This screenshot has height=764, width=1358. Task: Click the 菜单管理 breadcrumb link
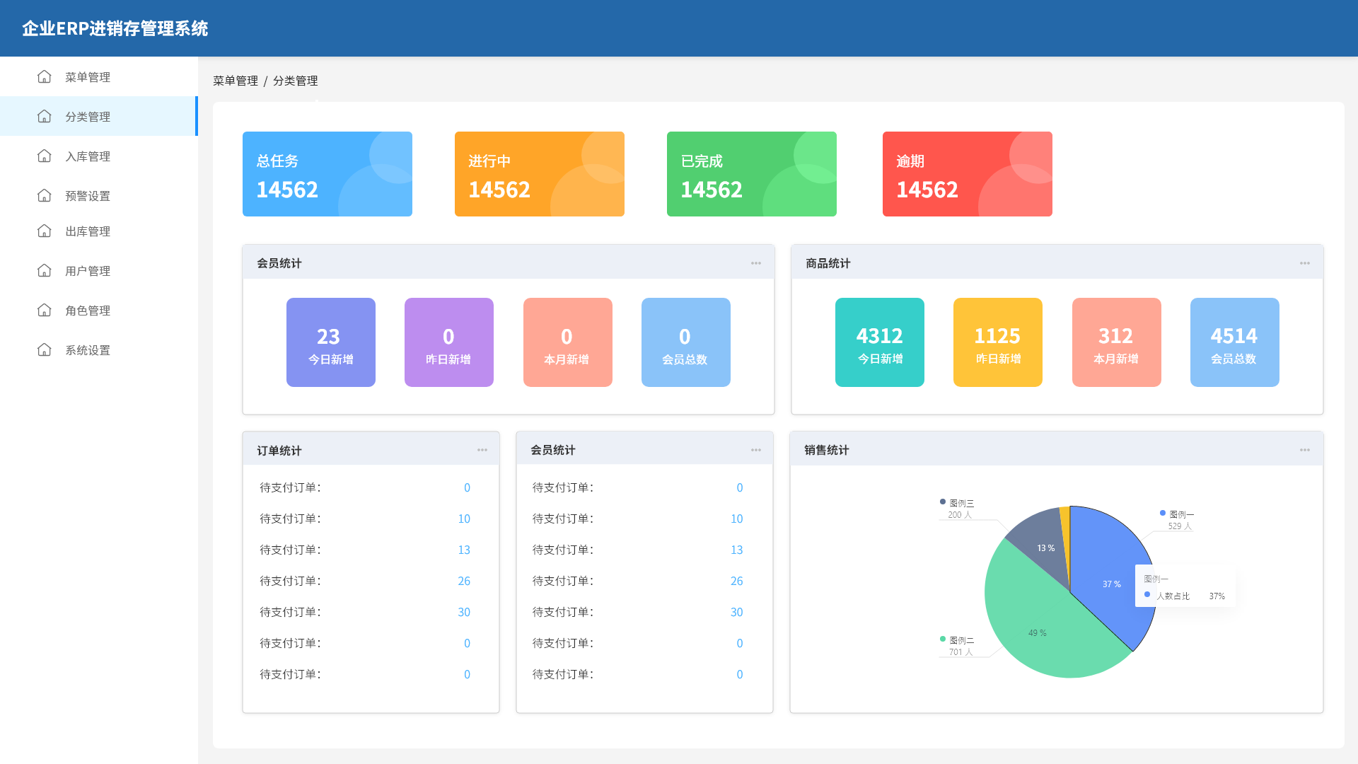(x=236, y=81)
